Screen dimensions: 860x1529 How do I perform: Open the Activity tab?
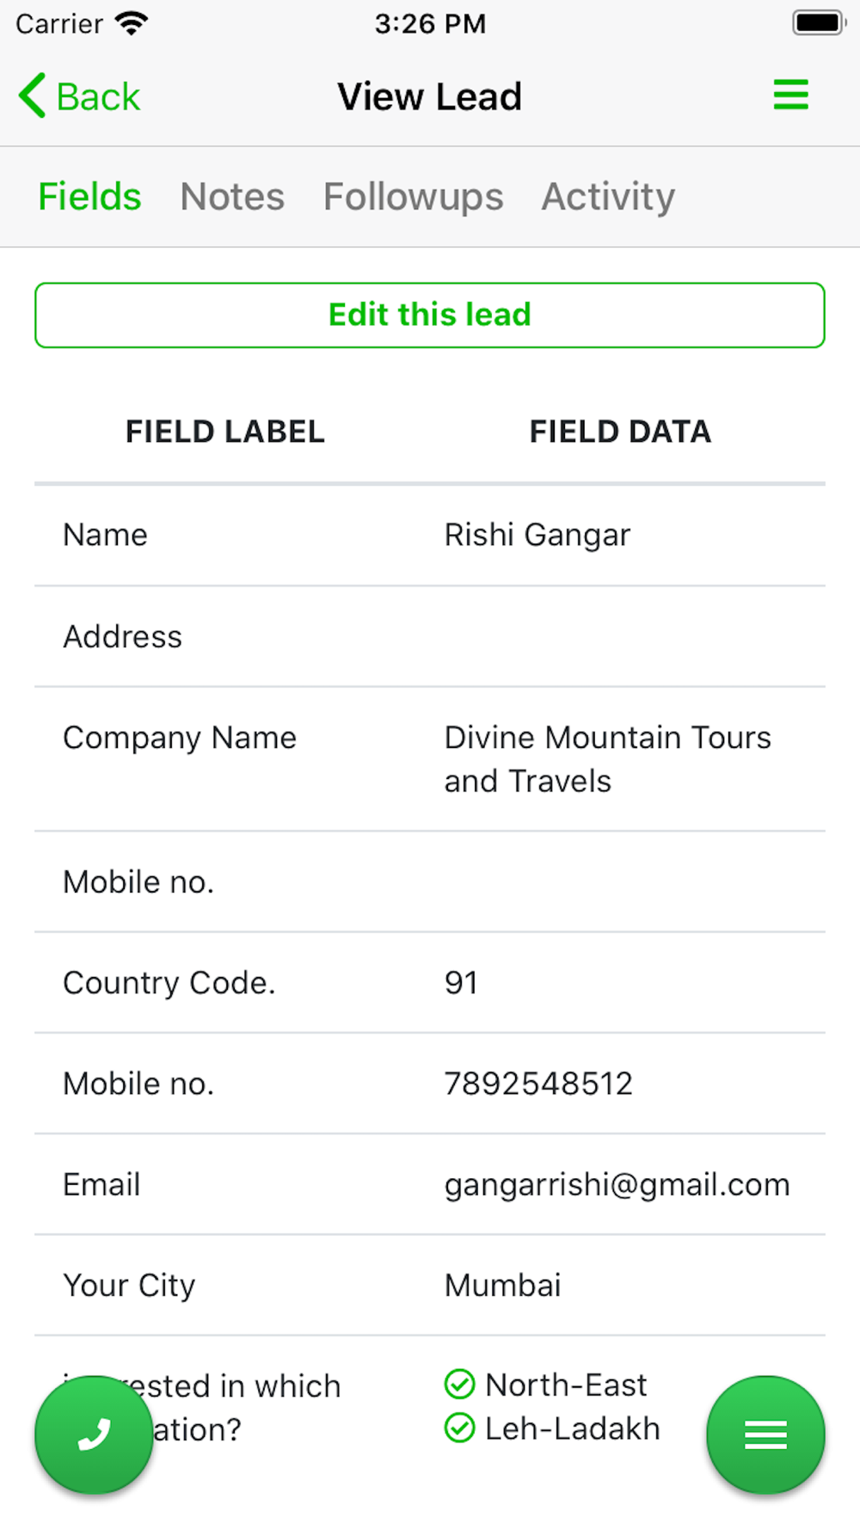[608, 197]
